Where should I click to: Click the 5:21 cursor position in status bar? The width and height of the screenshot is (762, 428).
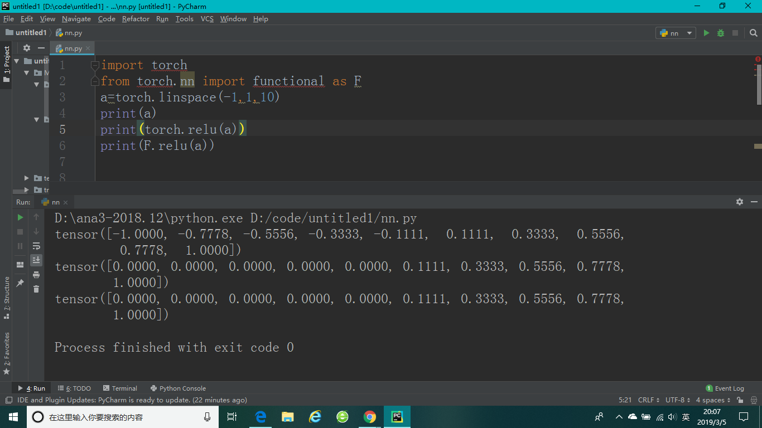click(x=625, y=400)
